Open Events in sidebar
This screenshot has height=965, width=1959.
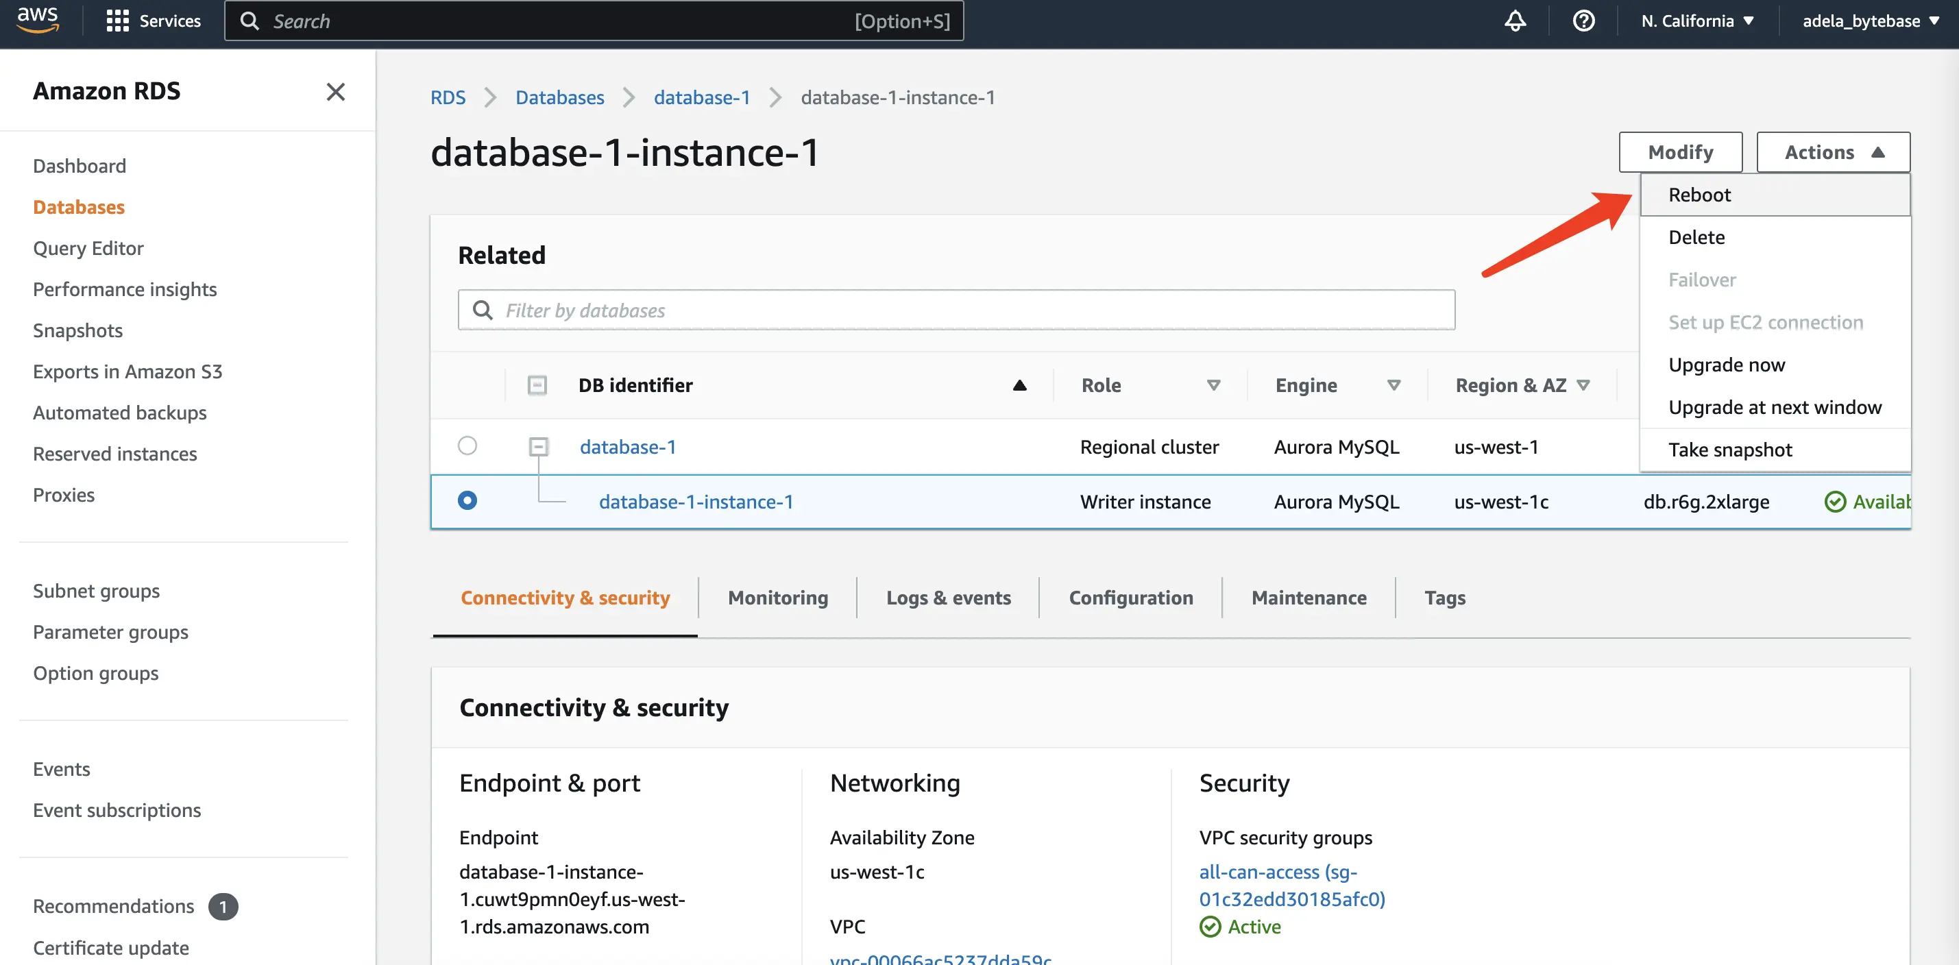(61, 769)
